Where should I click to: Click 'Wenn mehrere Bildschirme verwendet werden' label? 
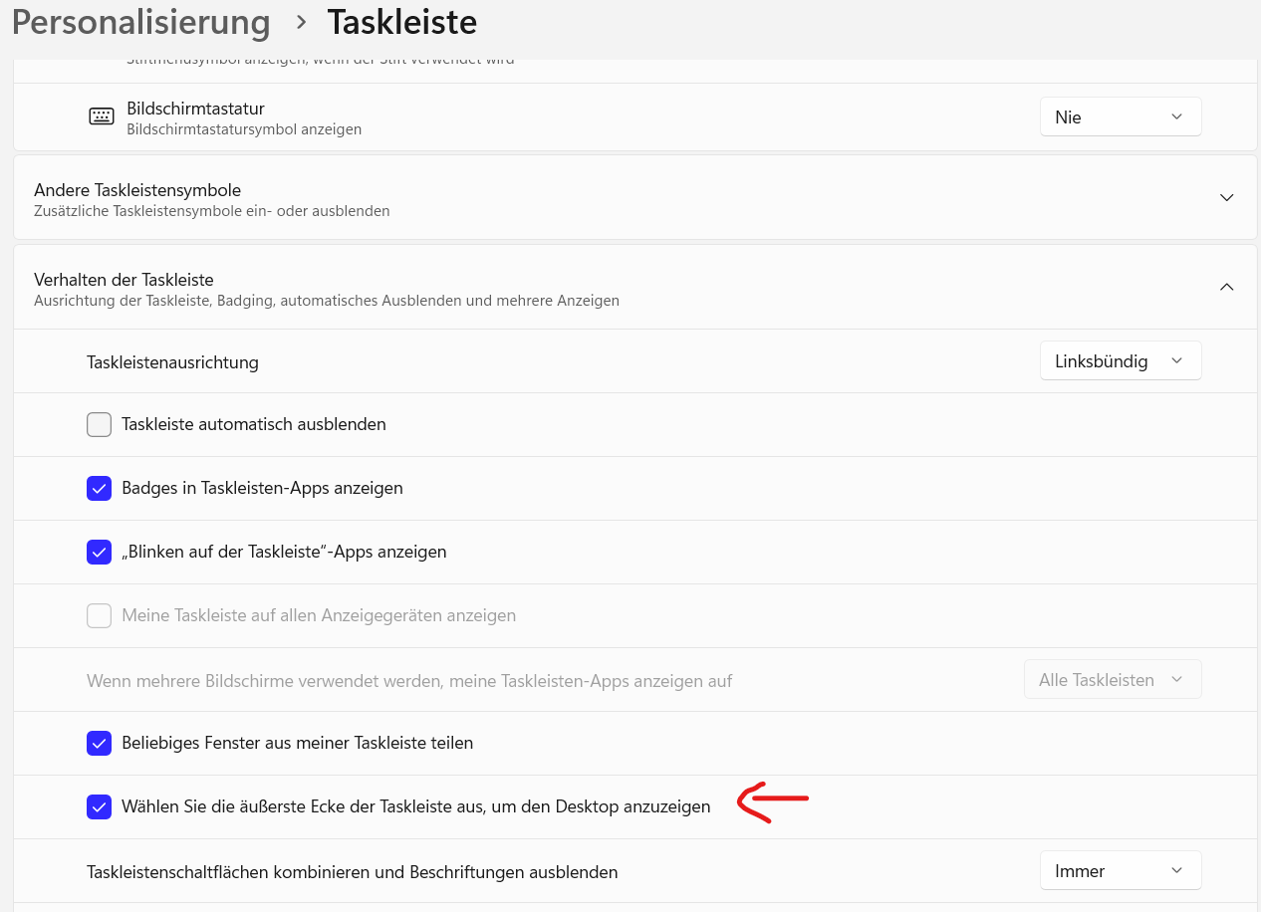(x=409, y=681)
